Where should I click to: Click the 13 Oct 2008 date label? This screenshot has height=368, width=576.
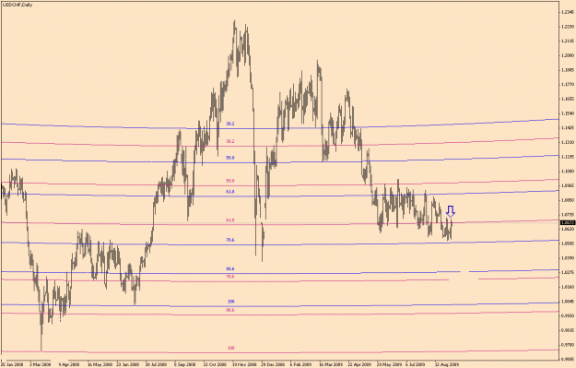tap(215, 364)
